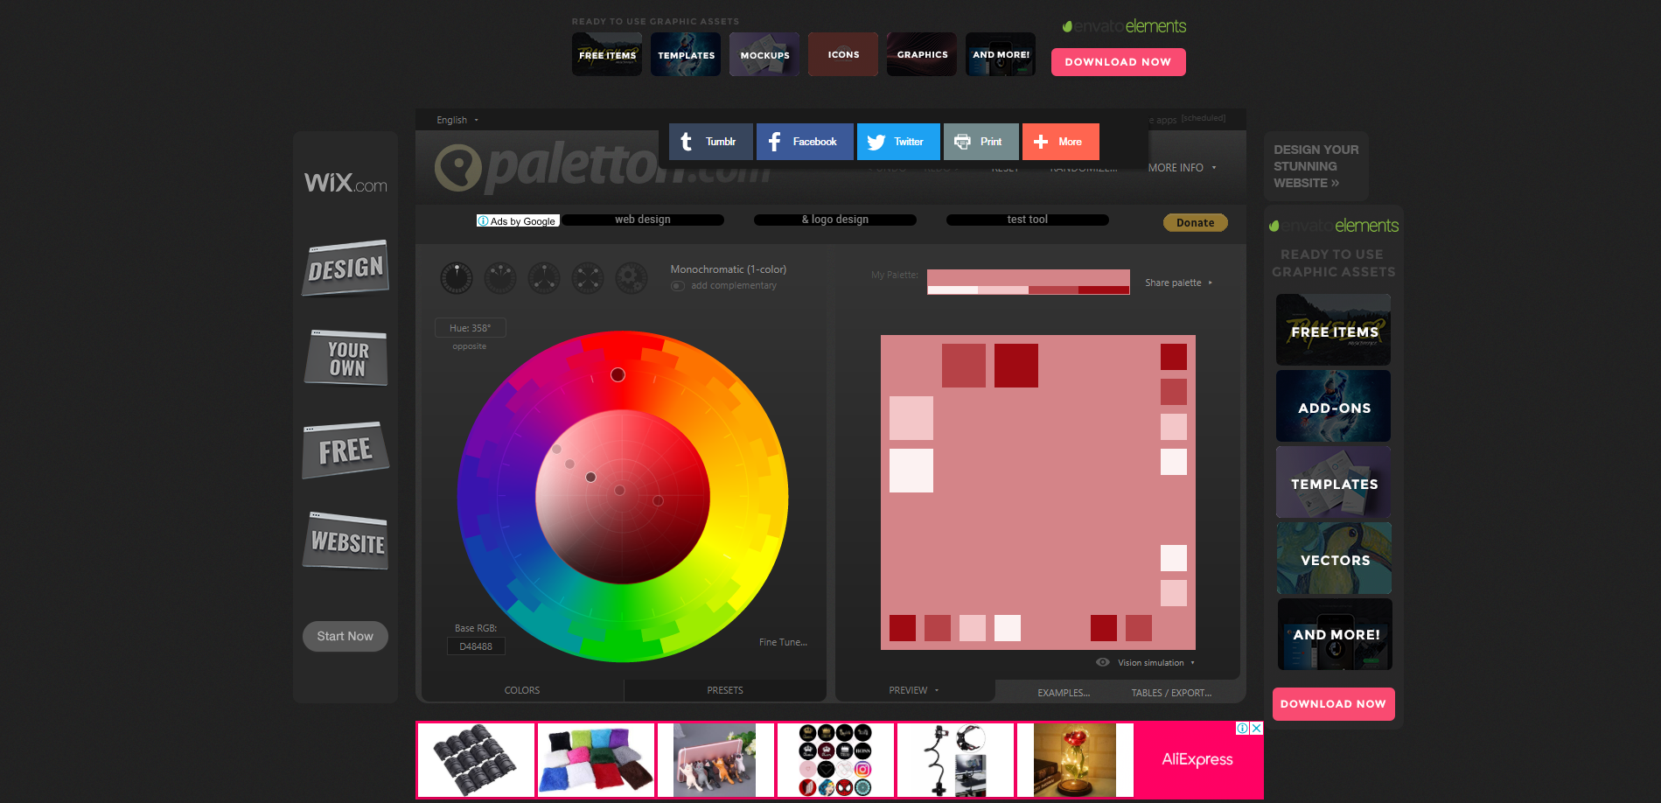Toggle Vision simulation eye option

[x=1103, y=663]
